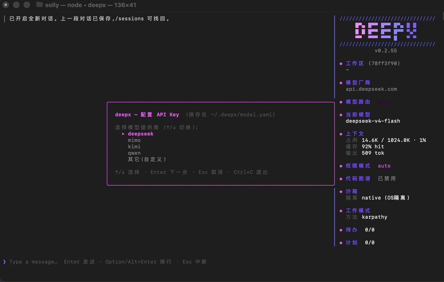Click the api.deepseek.com vendor value
The width and height of the screenshot is (444, 282).
[x=371, y=89]
